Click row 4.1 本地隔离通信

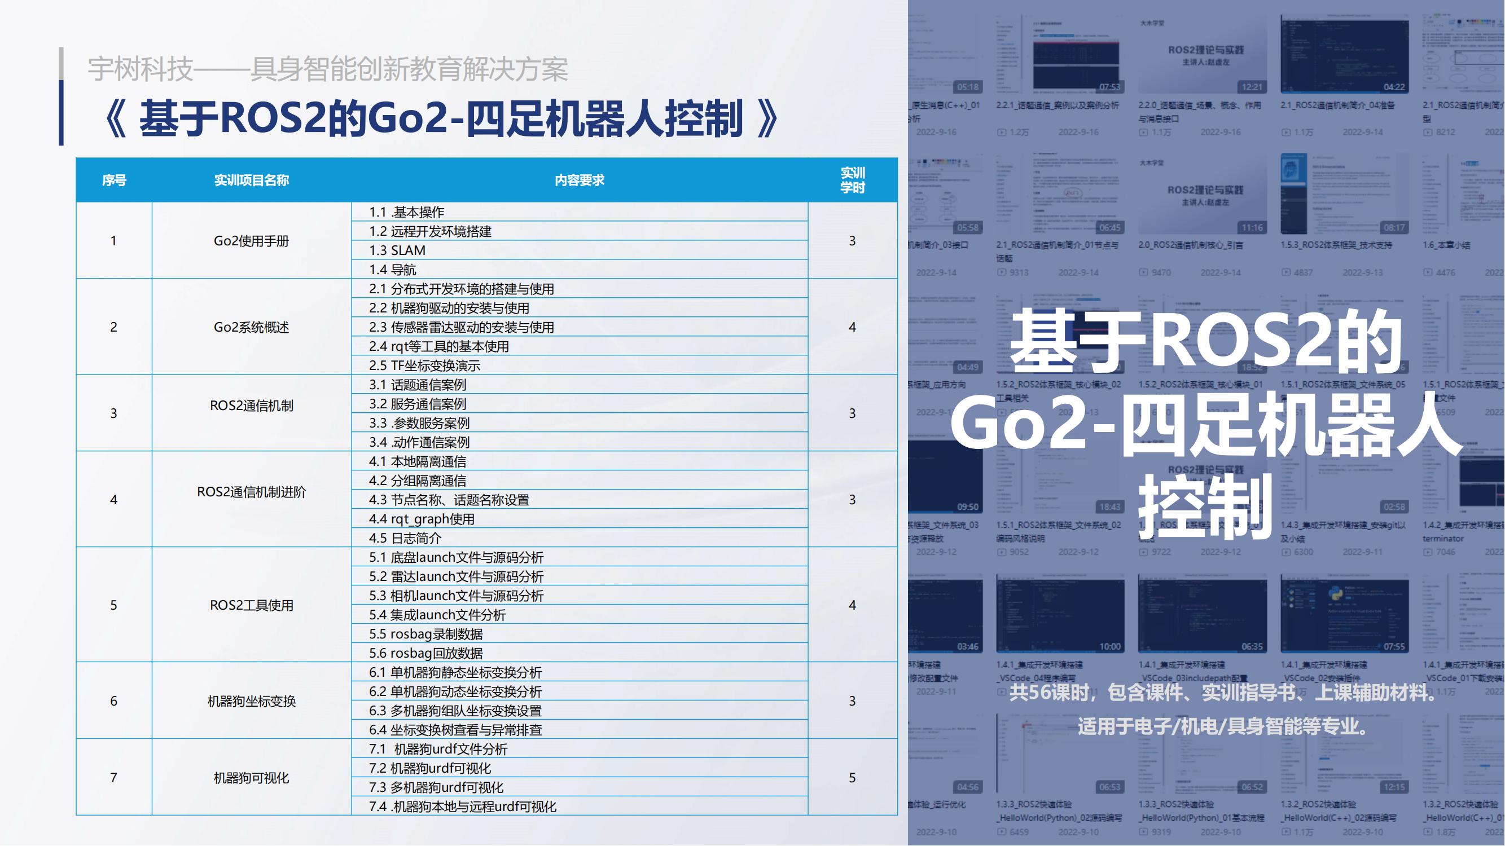(x=580, y=461)
